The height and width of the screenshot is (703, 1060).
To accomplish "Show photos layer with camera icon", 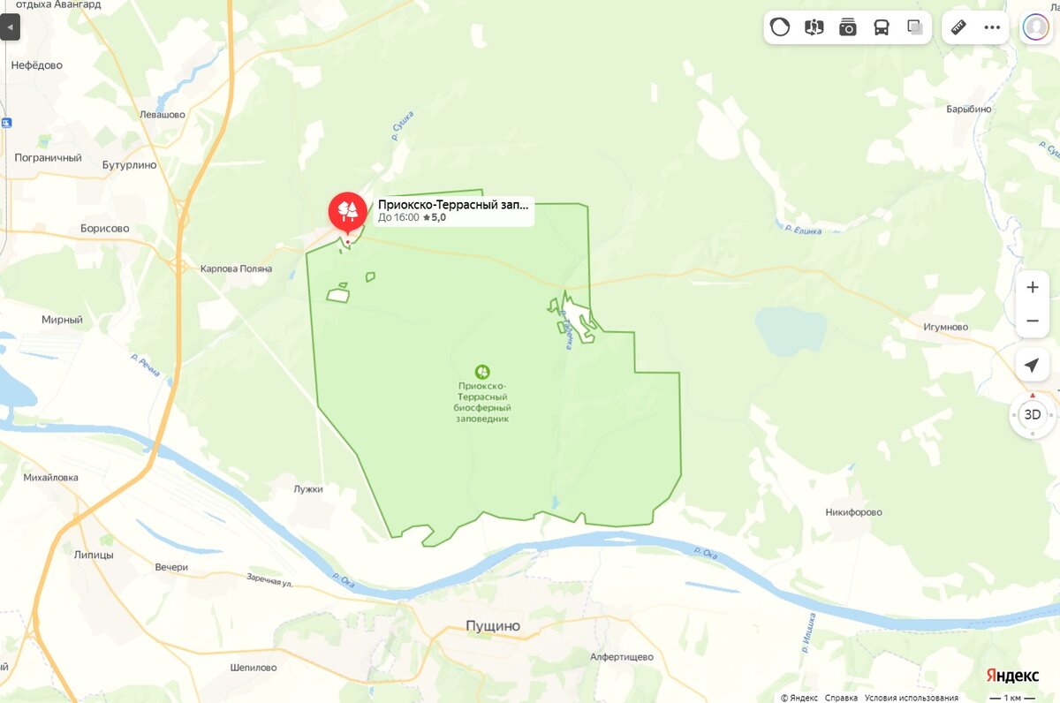I will coord(848,27).
